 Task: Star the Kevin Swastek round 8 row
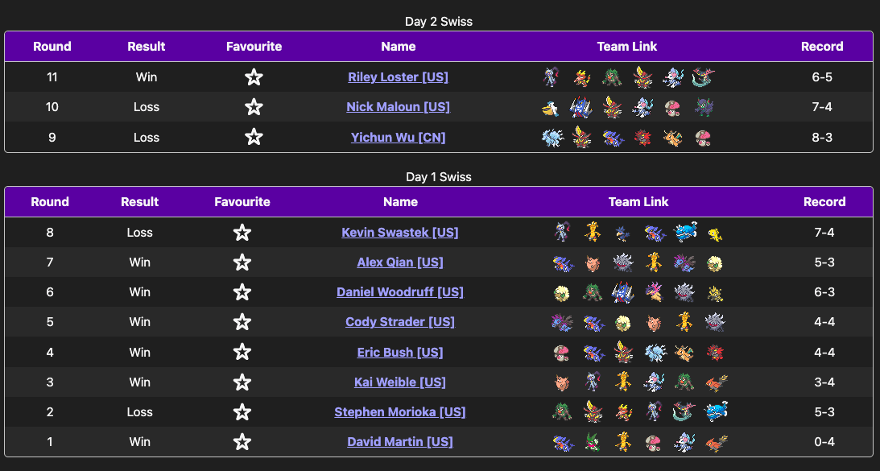coord(242,233)
